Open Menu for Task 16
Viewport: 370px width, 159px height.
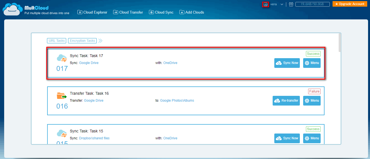point(312,101)
